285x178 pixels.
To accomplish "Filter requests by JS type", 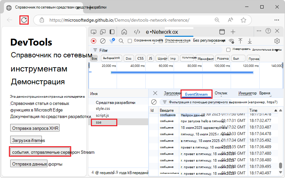I will 151,58.
